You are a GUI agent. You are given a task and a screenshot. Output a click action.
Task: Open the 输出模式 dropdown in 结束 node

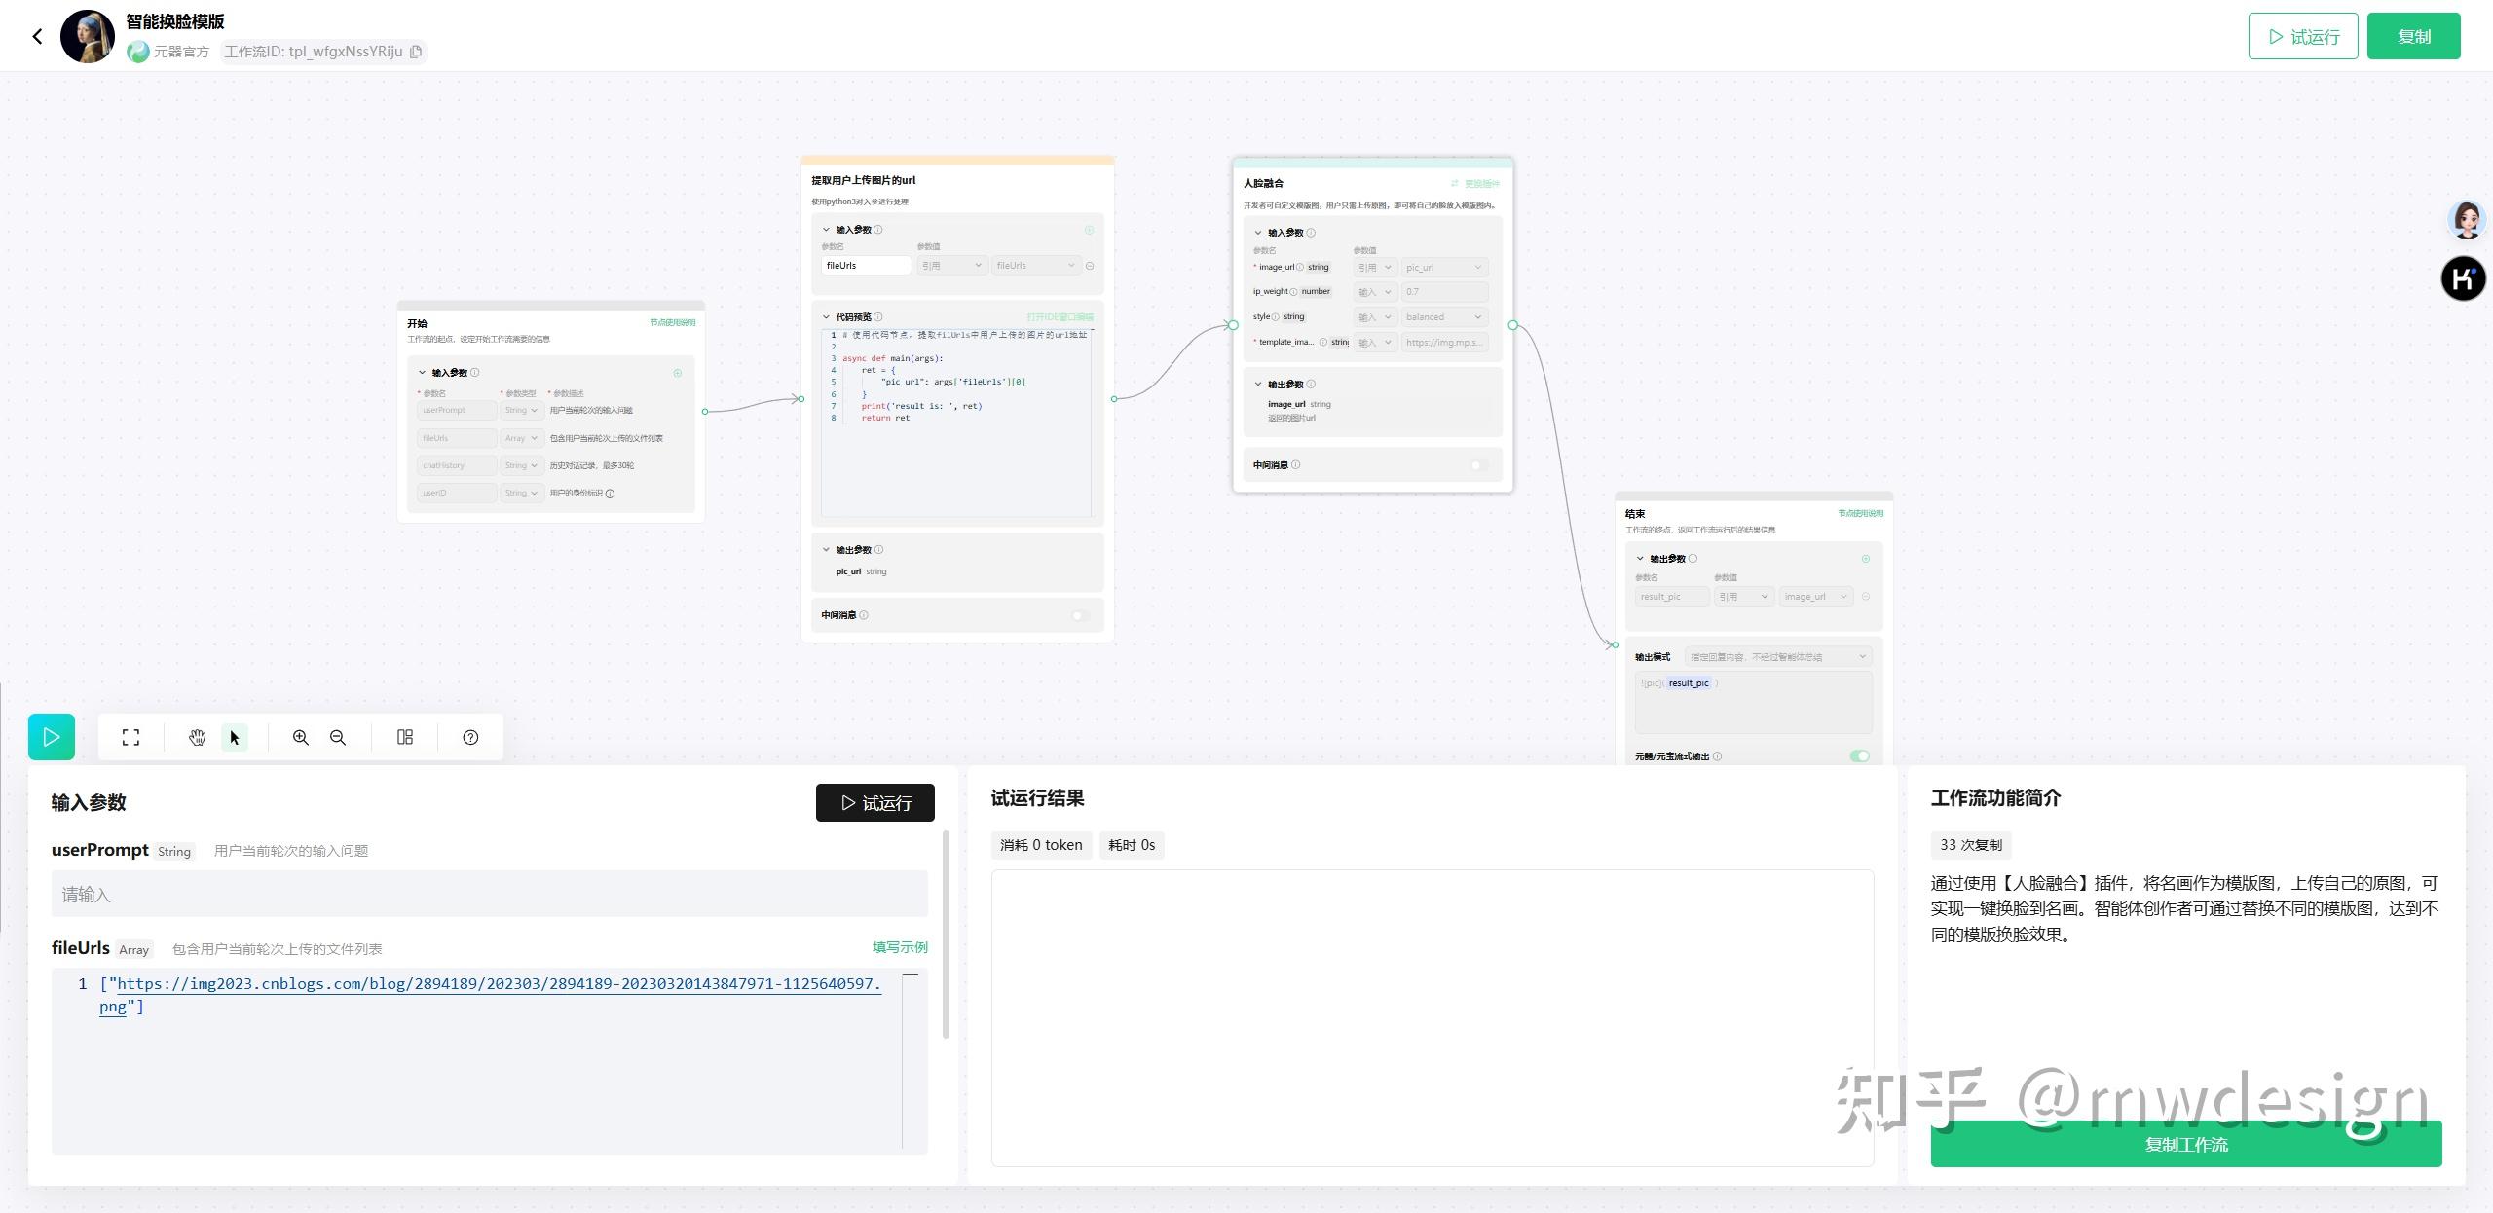pyautogui.click(x=1776, y=657)
